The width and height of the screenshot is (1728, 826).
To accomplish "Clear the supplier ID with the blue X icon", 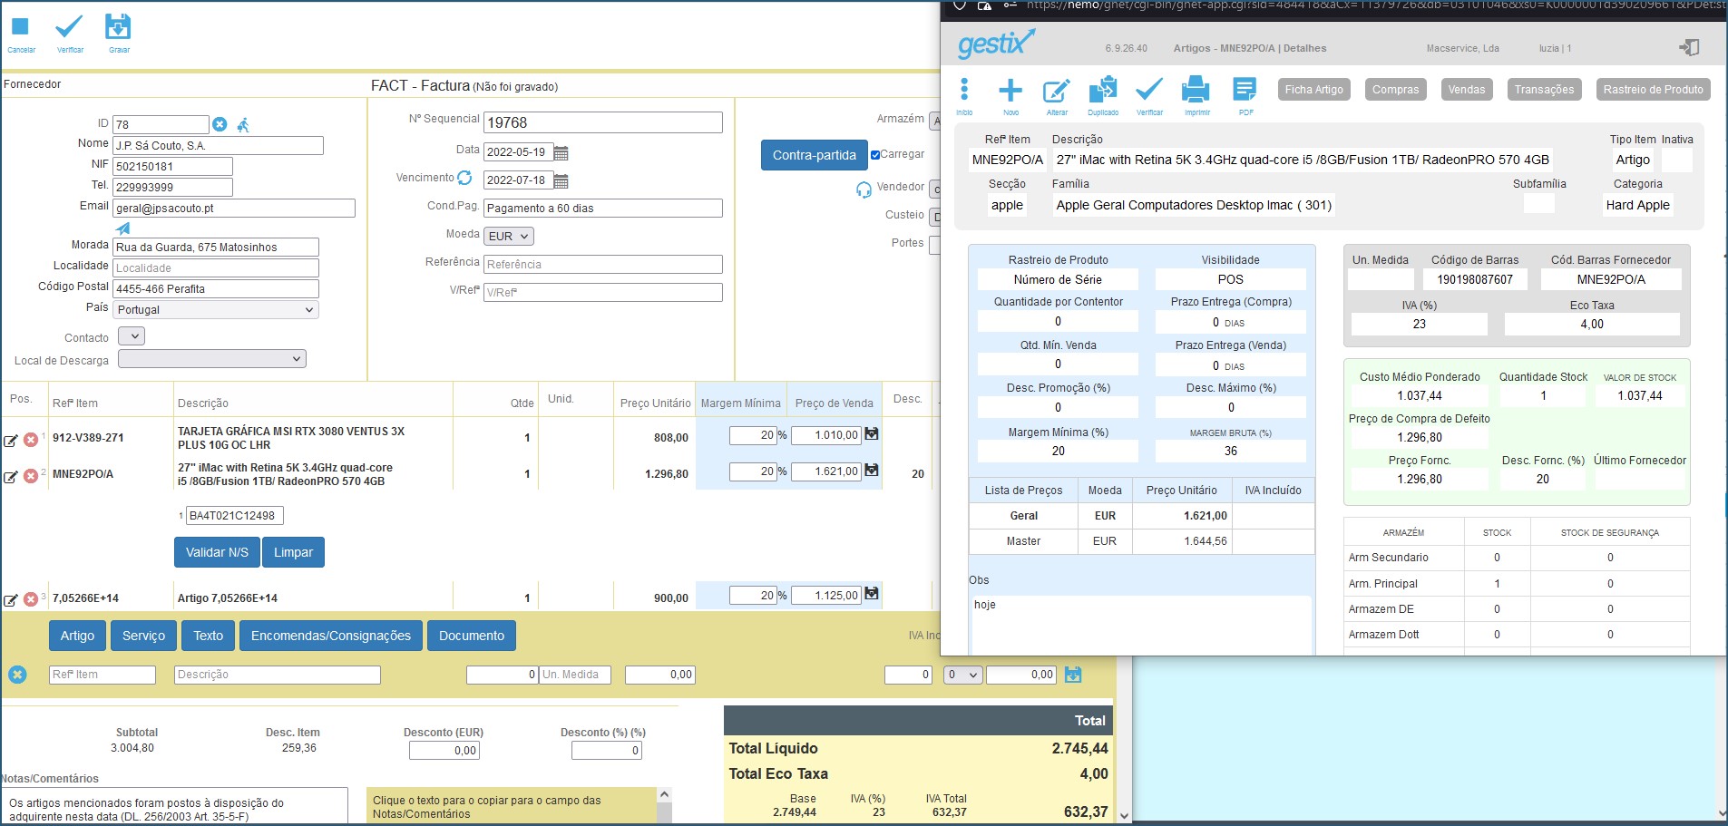I will click(220, 124).
